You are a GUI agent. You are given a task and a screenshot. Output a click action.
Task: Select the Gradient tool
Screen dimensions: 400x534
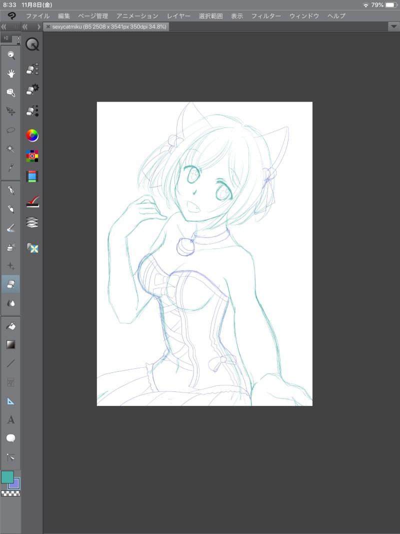[x=11, y=345]
